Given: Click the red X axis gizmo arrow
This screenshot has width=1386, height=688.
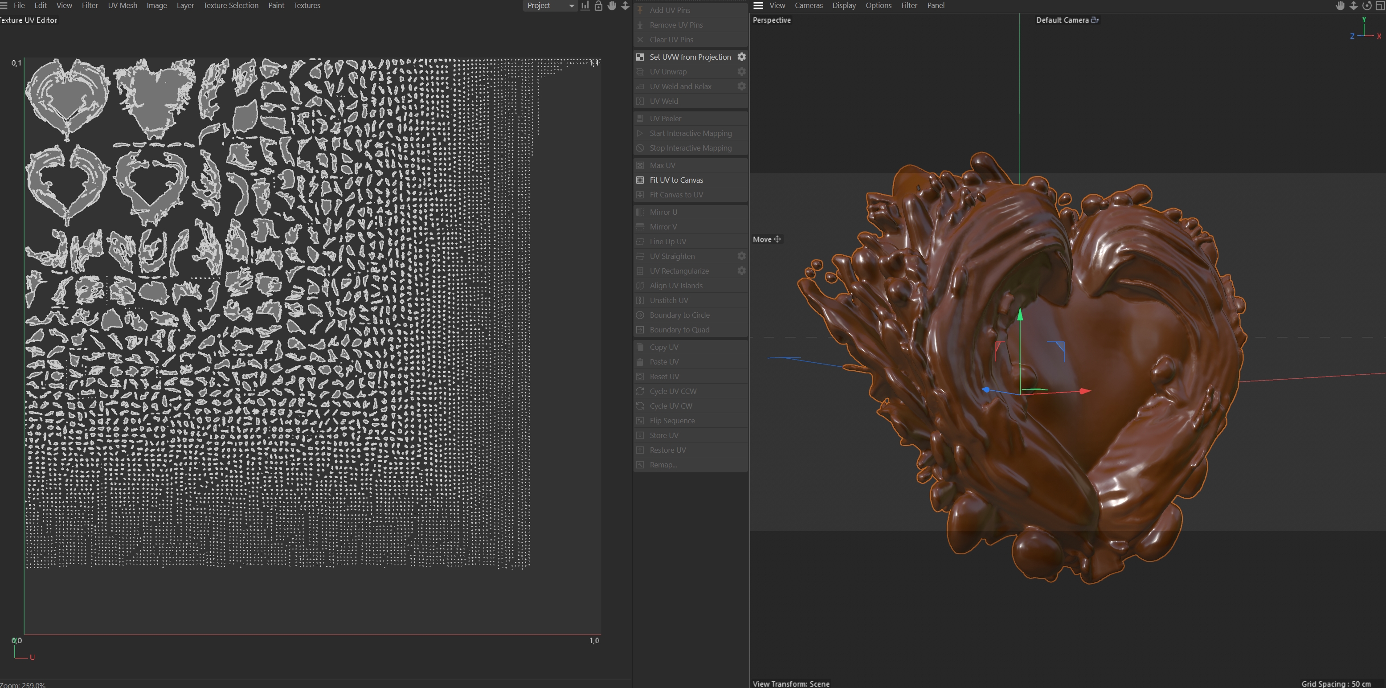Looking at the screenshot, I should (x=1085, y=391).
